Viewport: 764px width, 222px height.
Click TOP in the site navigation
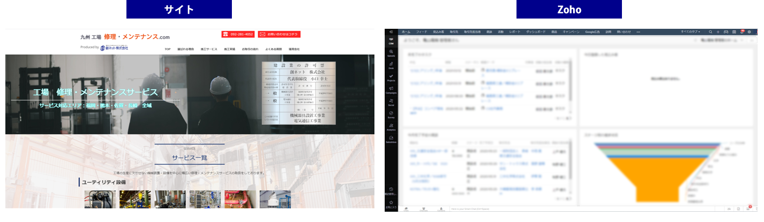coord(167,49)
